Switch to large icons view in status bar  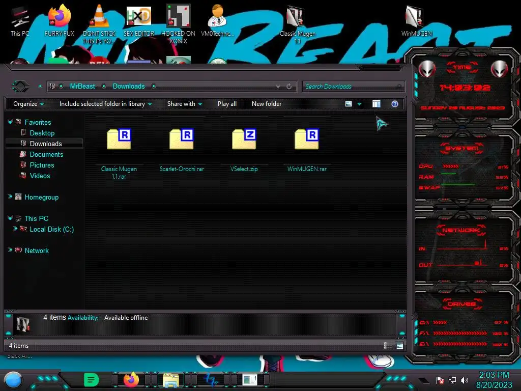pos(400,346)
